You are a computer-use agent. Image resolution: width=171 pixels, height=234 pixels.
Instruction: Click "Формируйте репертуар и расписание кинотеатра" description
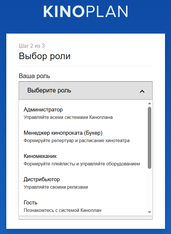(77, 141)
